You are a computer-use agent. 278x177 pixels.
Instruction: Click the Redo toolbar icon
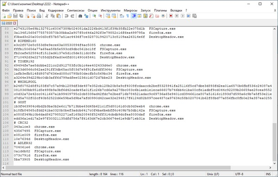(72, 16)
